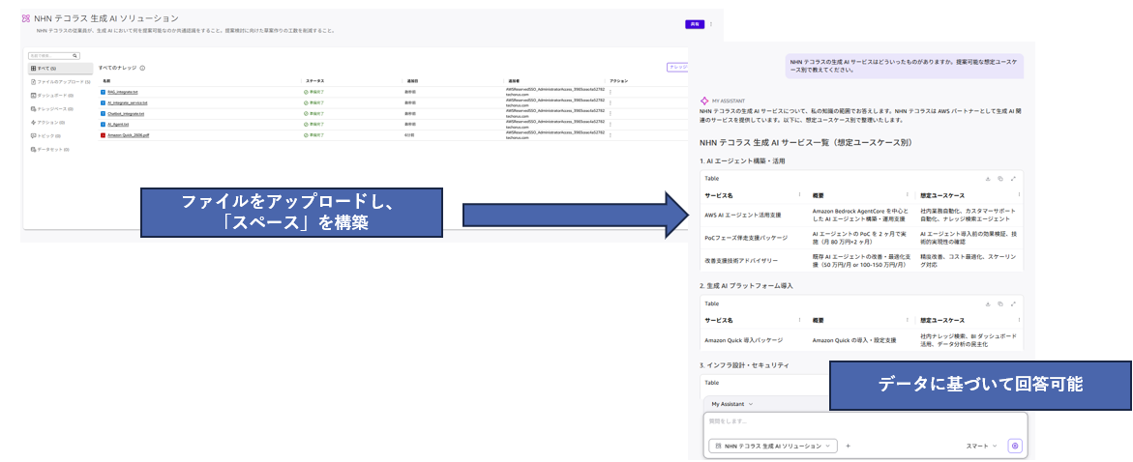Click the Amazon Quick 導入パッケージ cell
1133x462 pixels.
[741, 340]
